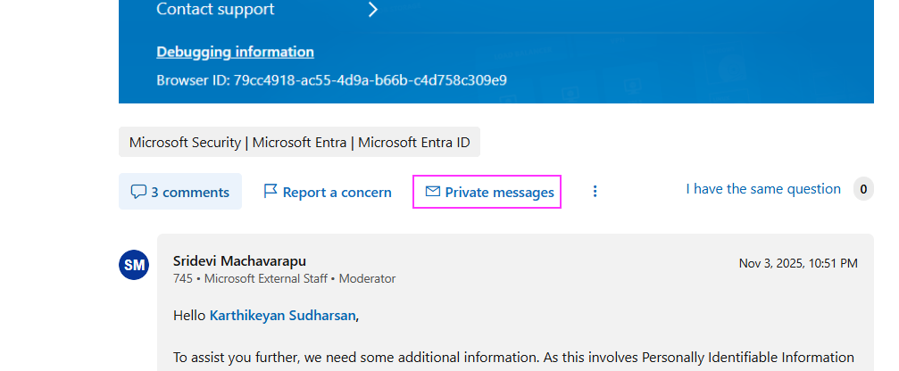Show the 3 comments section
The height and width of the screenshot is (371, 899).
point(180,192)
